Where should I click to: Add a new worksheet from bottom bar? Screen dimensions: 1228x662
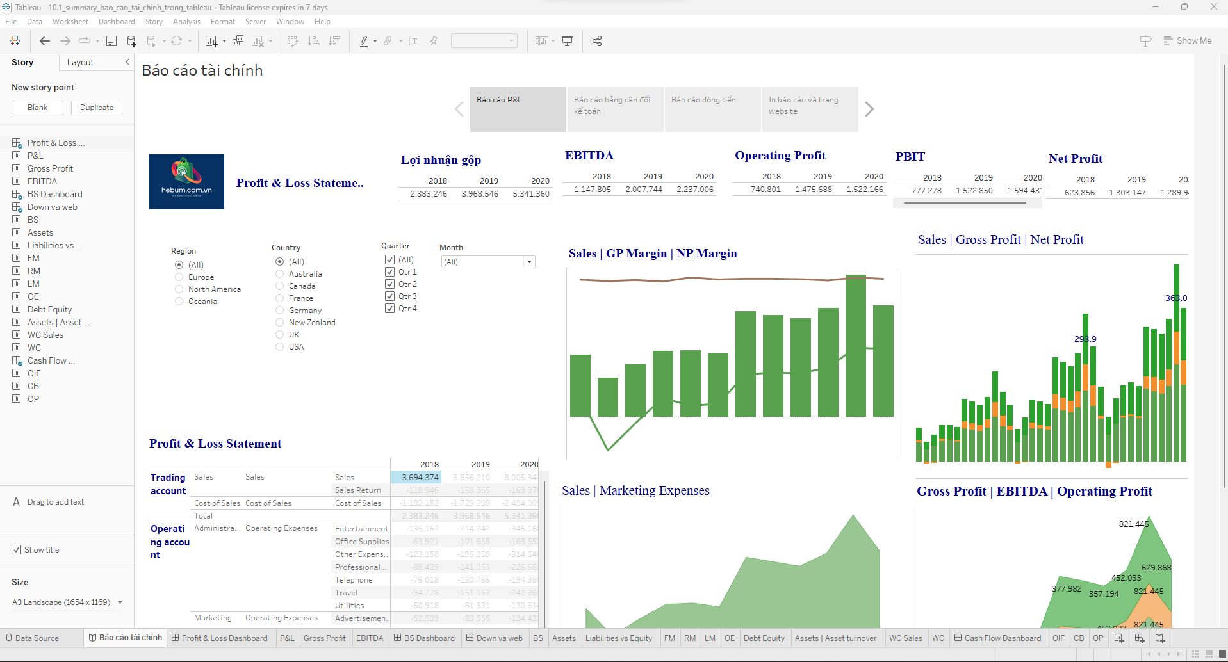pyautogui.click(x=1119, y=638)
